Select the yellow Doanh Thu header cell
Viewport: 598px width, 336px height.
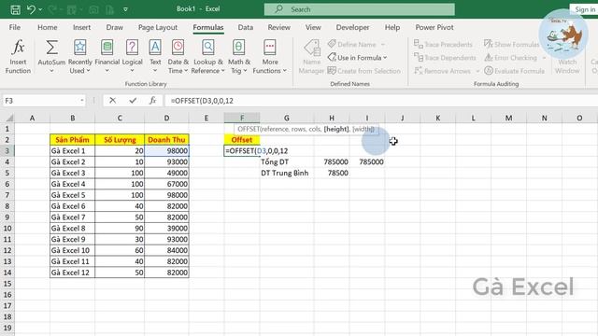(166, 140)
